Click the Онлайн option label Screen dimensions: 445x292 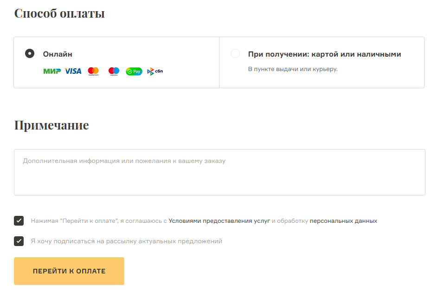(58, 54)
